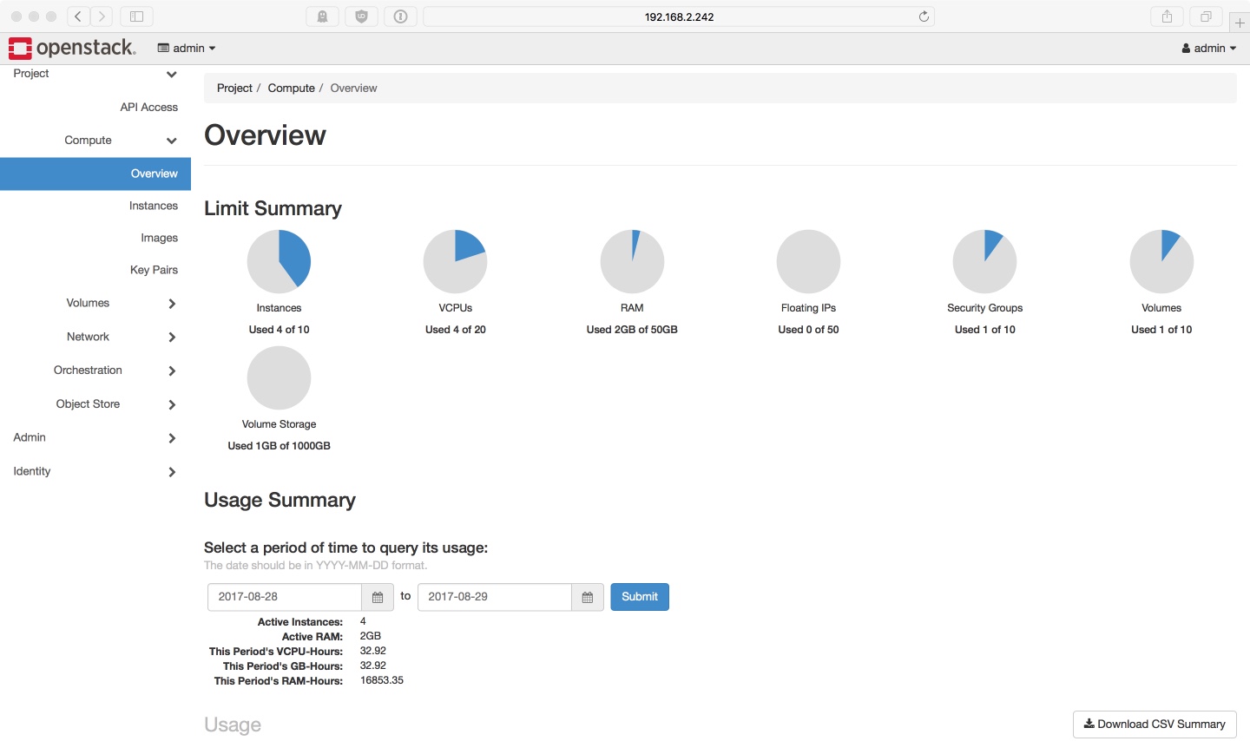This screenshot has width=1250, height=741.
Task: Click the Volume Storage pie chart
Action: (x=279, y=377)
